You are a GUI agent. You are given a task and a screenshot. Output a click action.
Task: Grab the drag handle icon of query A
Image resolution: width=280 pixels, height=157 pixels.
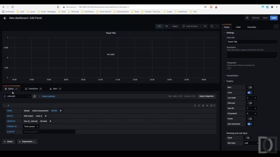click(214, 106)
